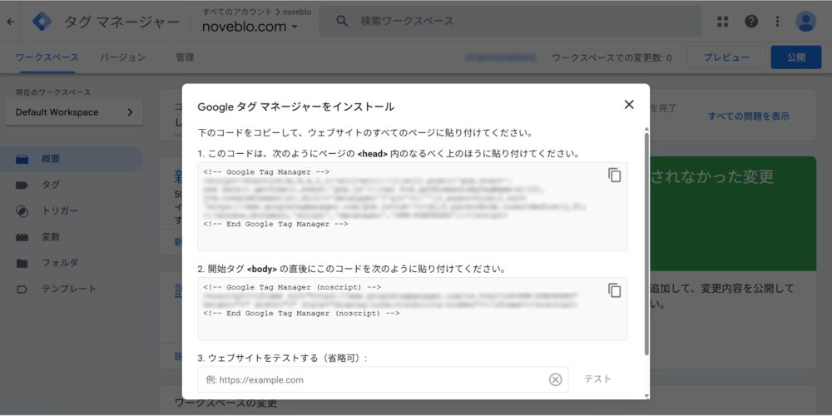This screenshot has height=416, width=832.
Task: Select トリガー in the left sidebar
Action: coord(60,210)
